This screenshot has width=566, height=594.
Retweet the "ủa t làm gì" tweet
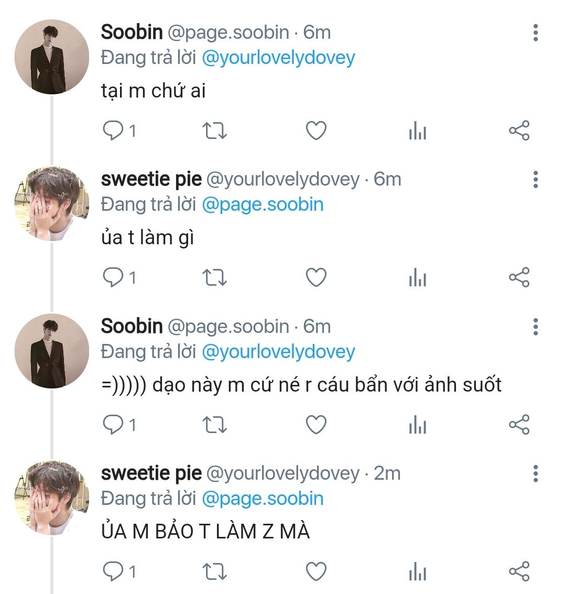coord(214,277)
